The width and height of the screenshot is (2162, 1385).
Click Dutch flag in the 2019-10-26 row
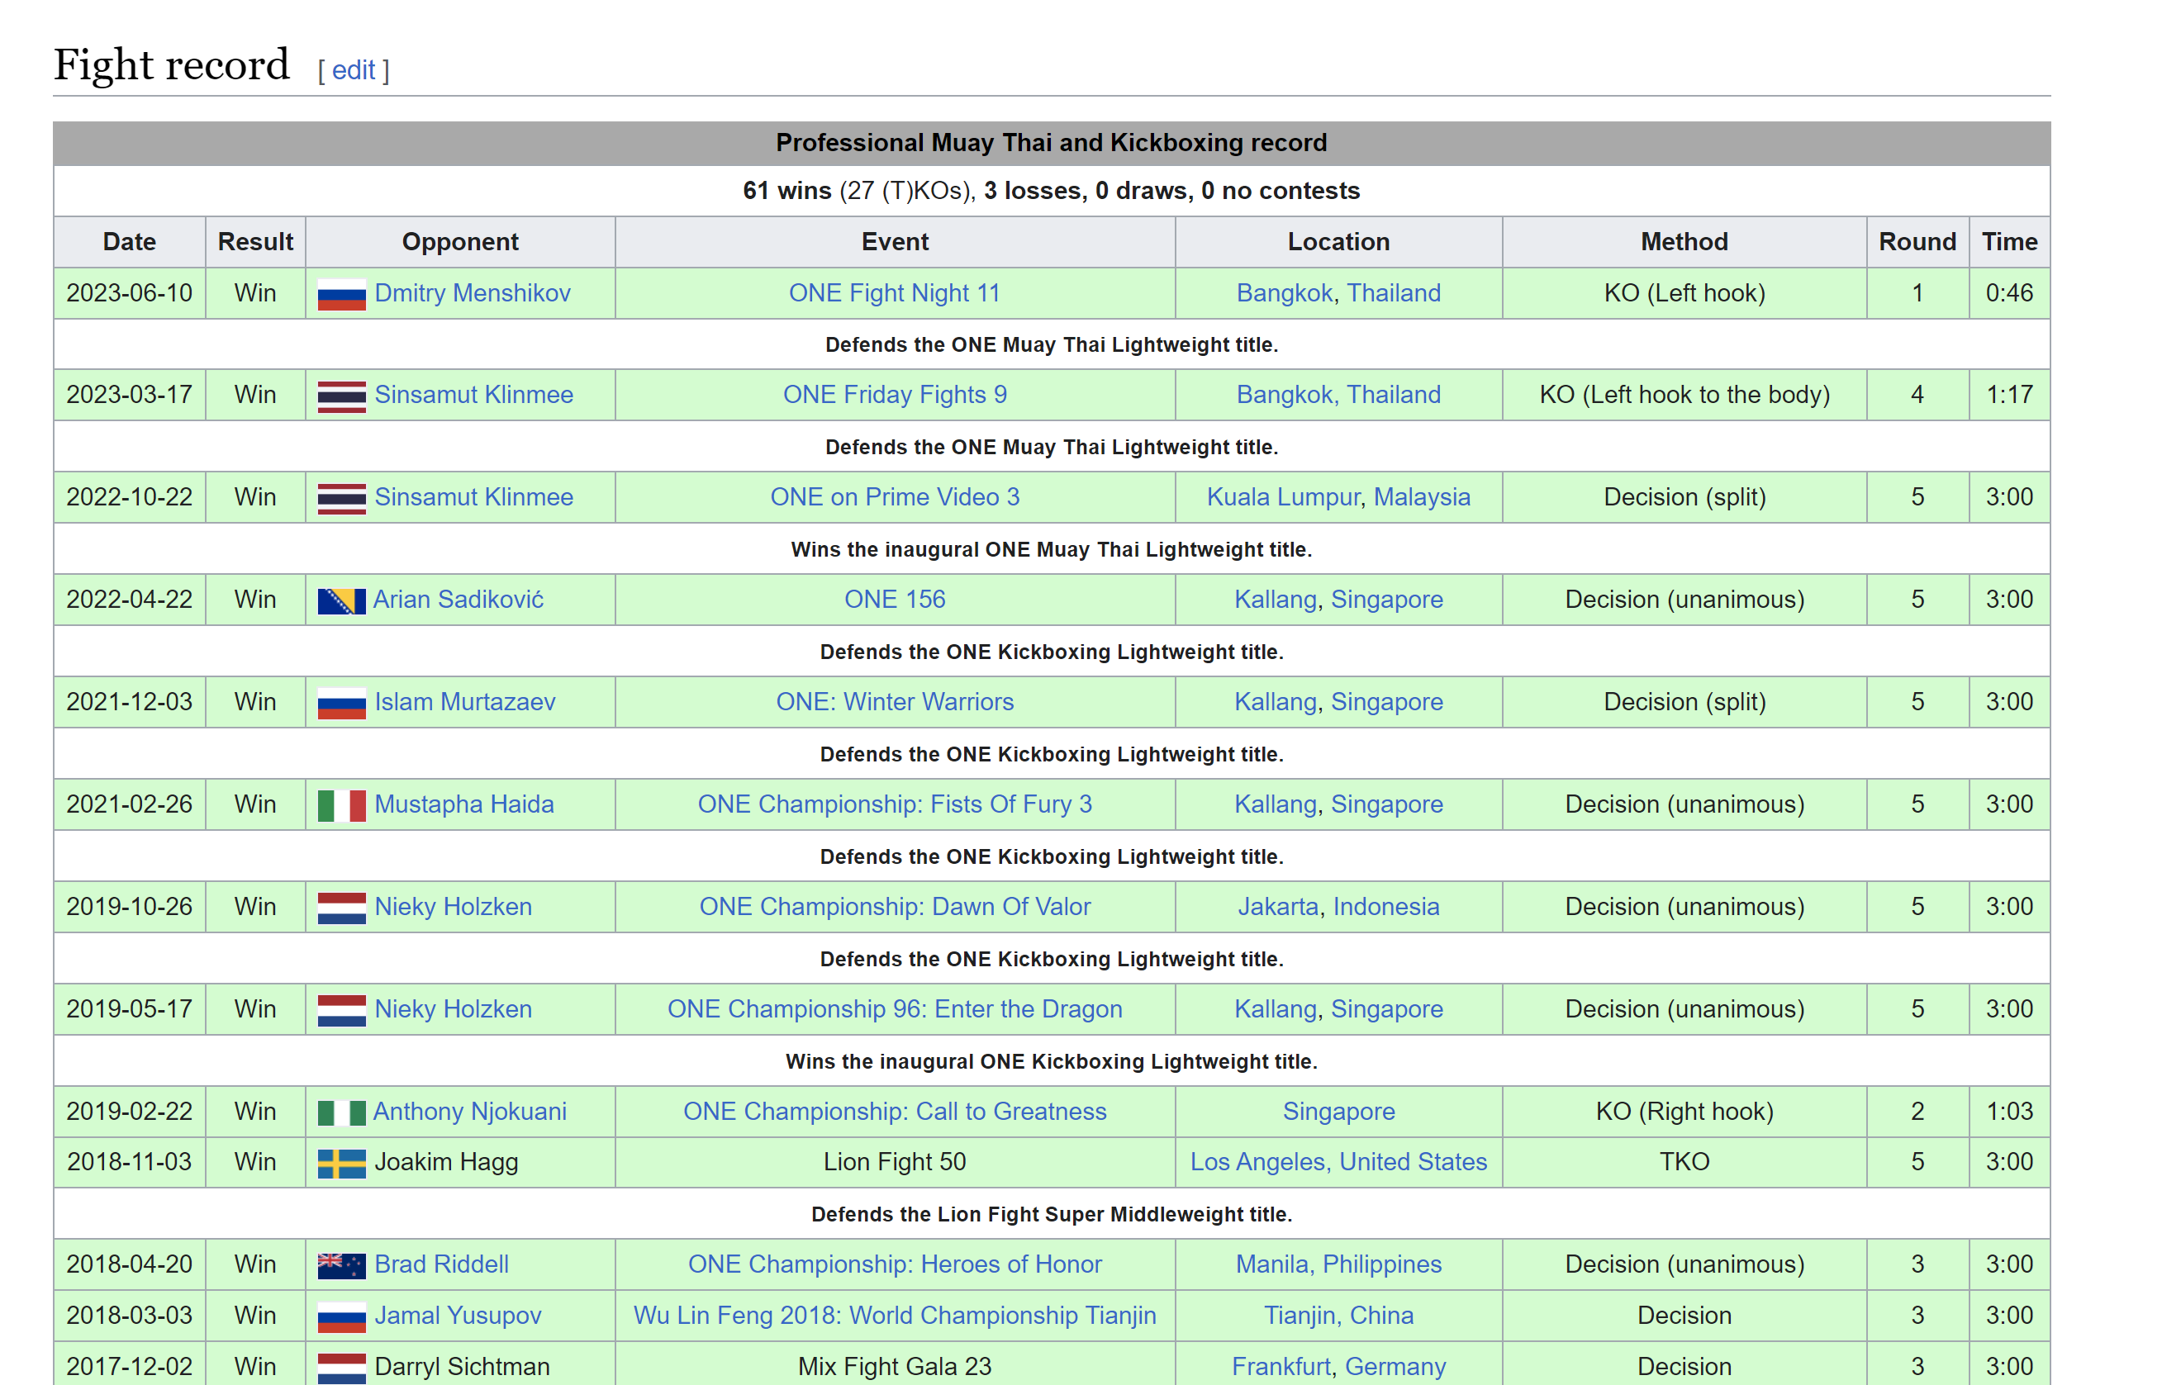click(x=342, y=908)
